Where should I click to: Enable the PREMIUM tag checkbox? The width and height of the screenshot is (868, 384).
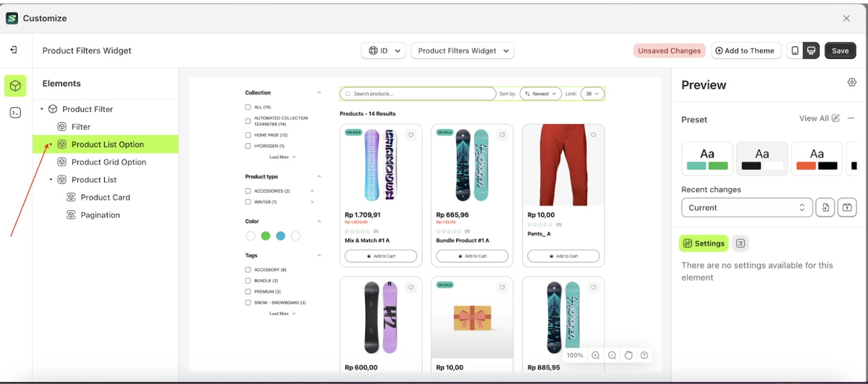248,292
